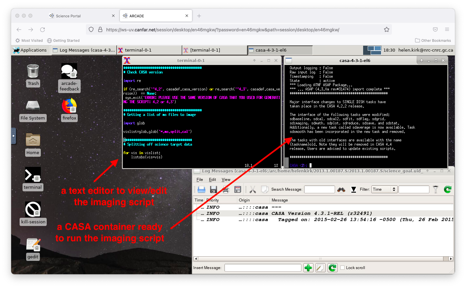Click the horizontal scrollbar right arrow

(451, 259)
